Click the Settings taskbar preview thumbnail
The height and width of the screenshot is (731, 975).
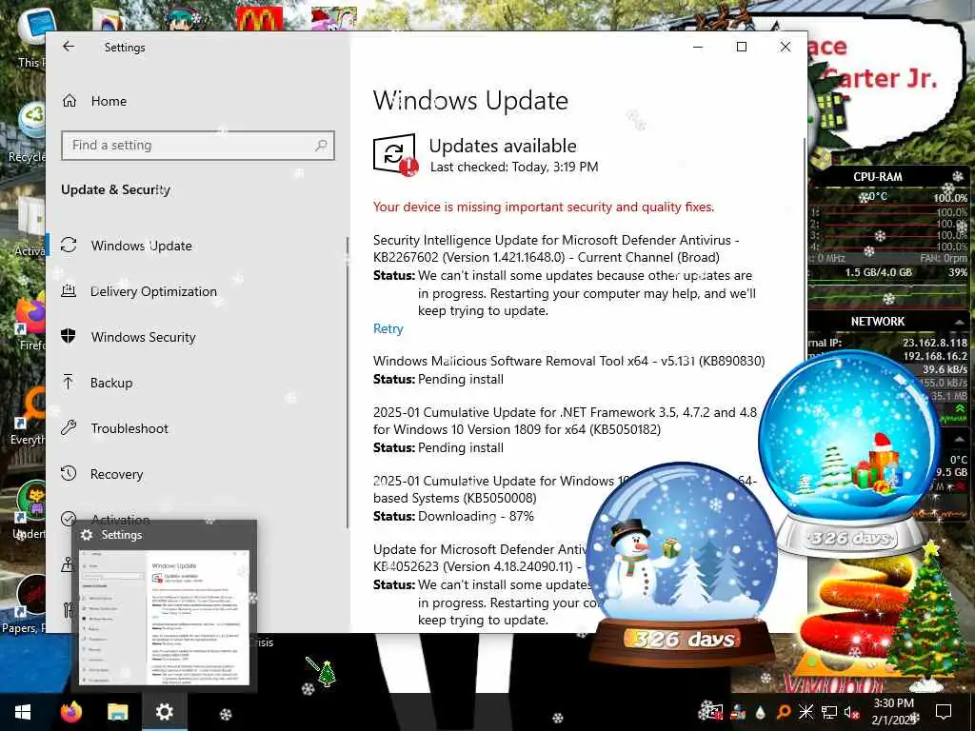tap(164, 619)
